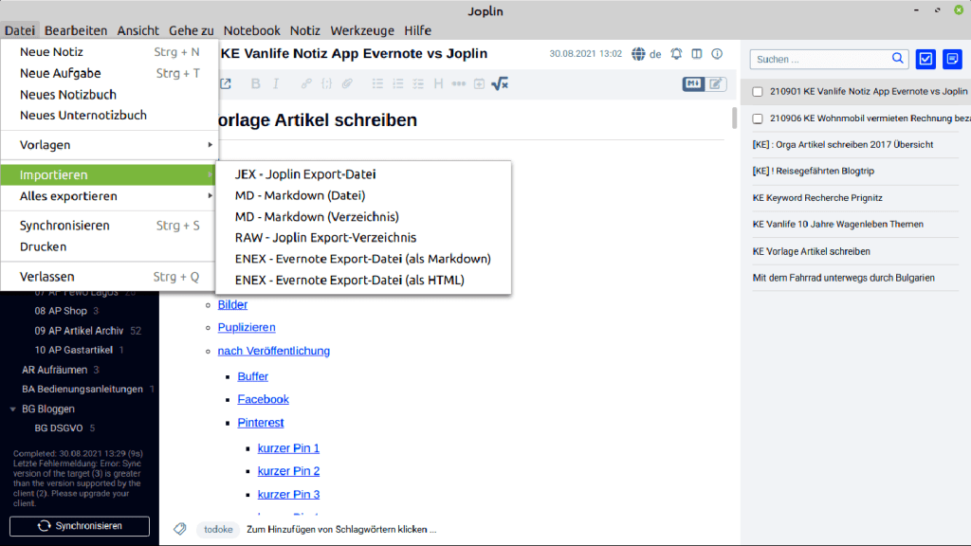Click the spell check globe icon
This screenshot has height=546, width=971.
pos(638,54)
